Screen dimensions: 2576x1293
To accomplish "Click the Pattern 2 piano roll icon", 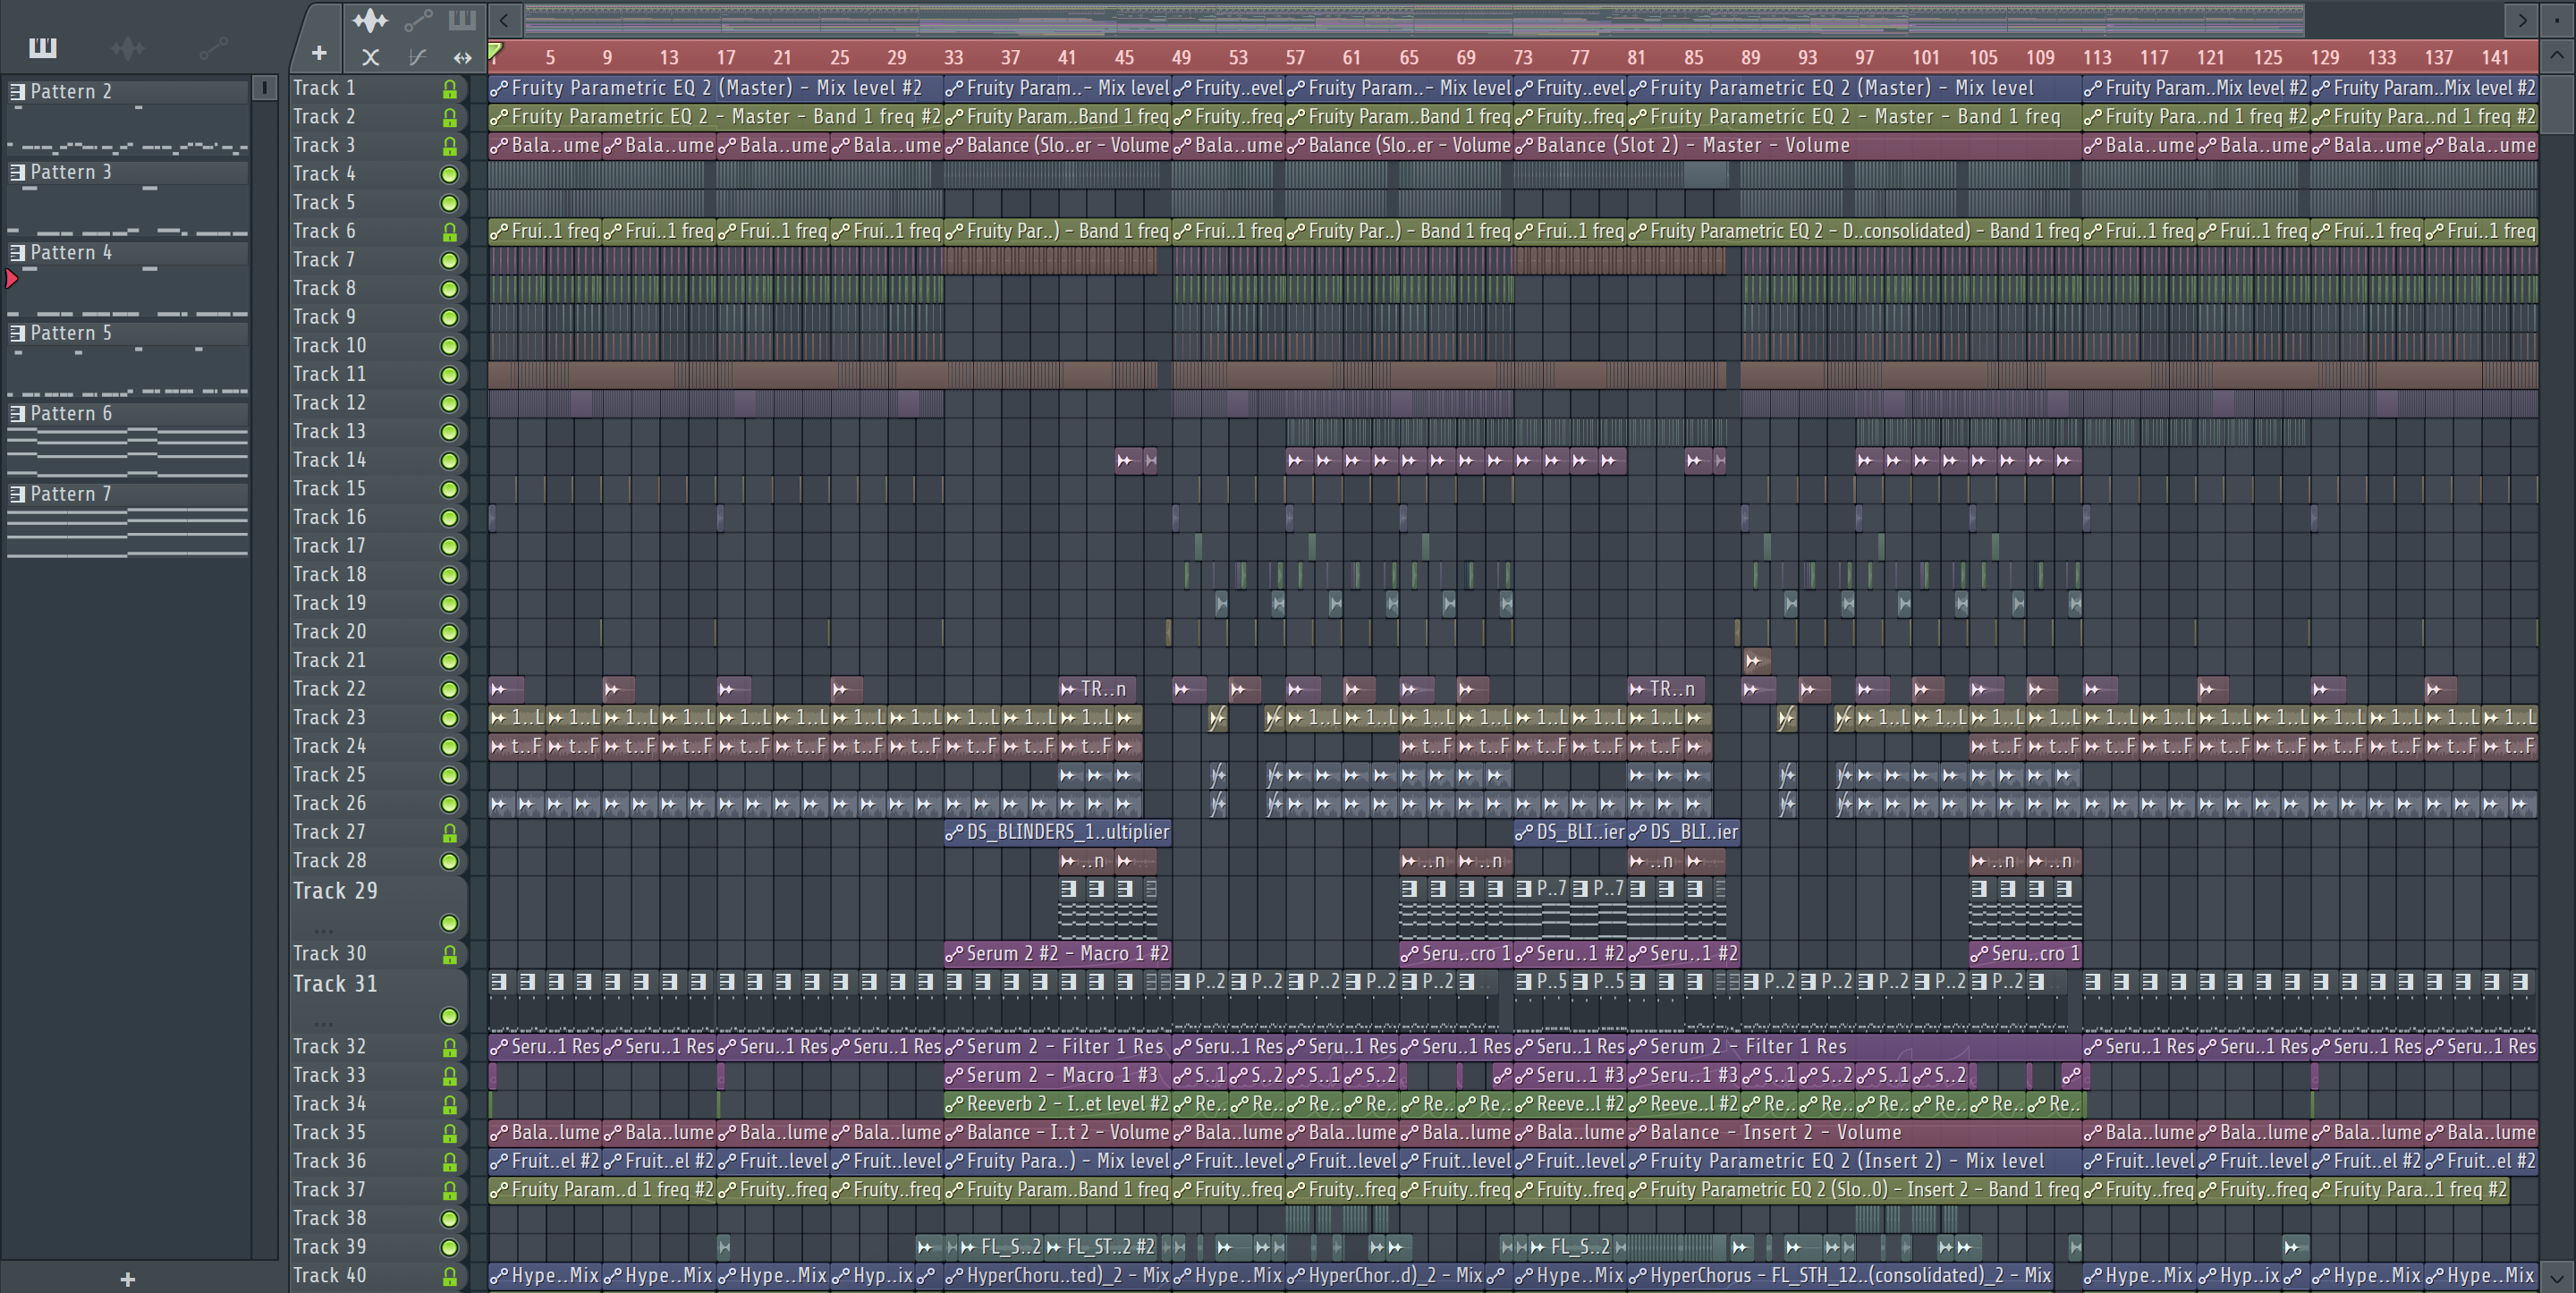I will [17, 91].
